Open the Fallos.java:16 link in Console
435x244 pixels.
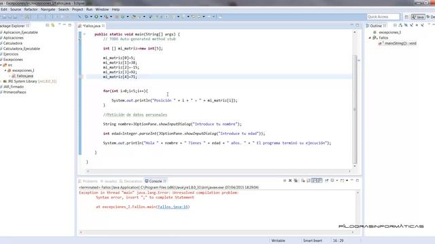pos(173,207)
